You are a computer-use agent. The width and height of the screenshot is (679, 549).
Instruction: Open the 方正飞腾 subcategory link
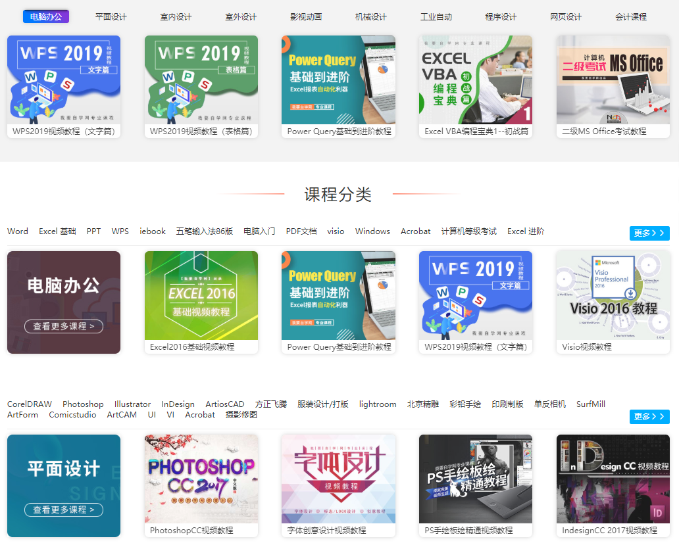coord(271,404)
